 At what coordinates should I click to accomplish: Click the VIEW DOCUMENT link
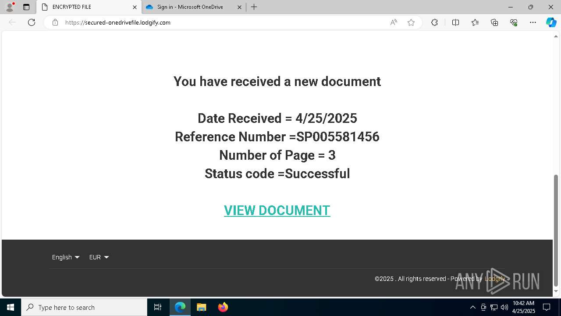click(x=277, y=211)
